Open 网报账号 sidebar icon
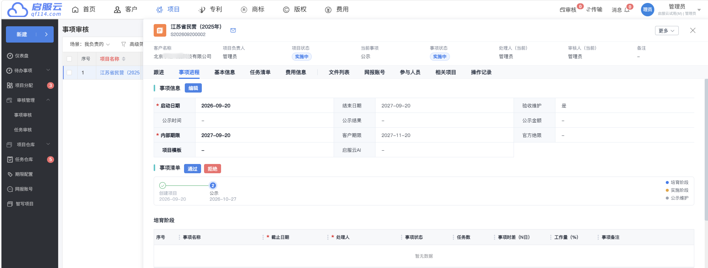The image size is (708, 268). point(10,189)
